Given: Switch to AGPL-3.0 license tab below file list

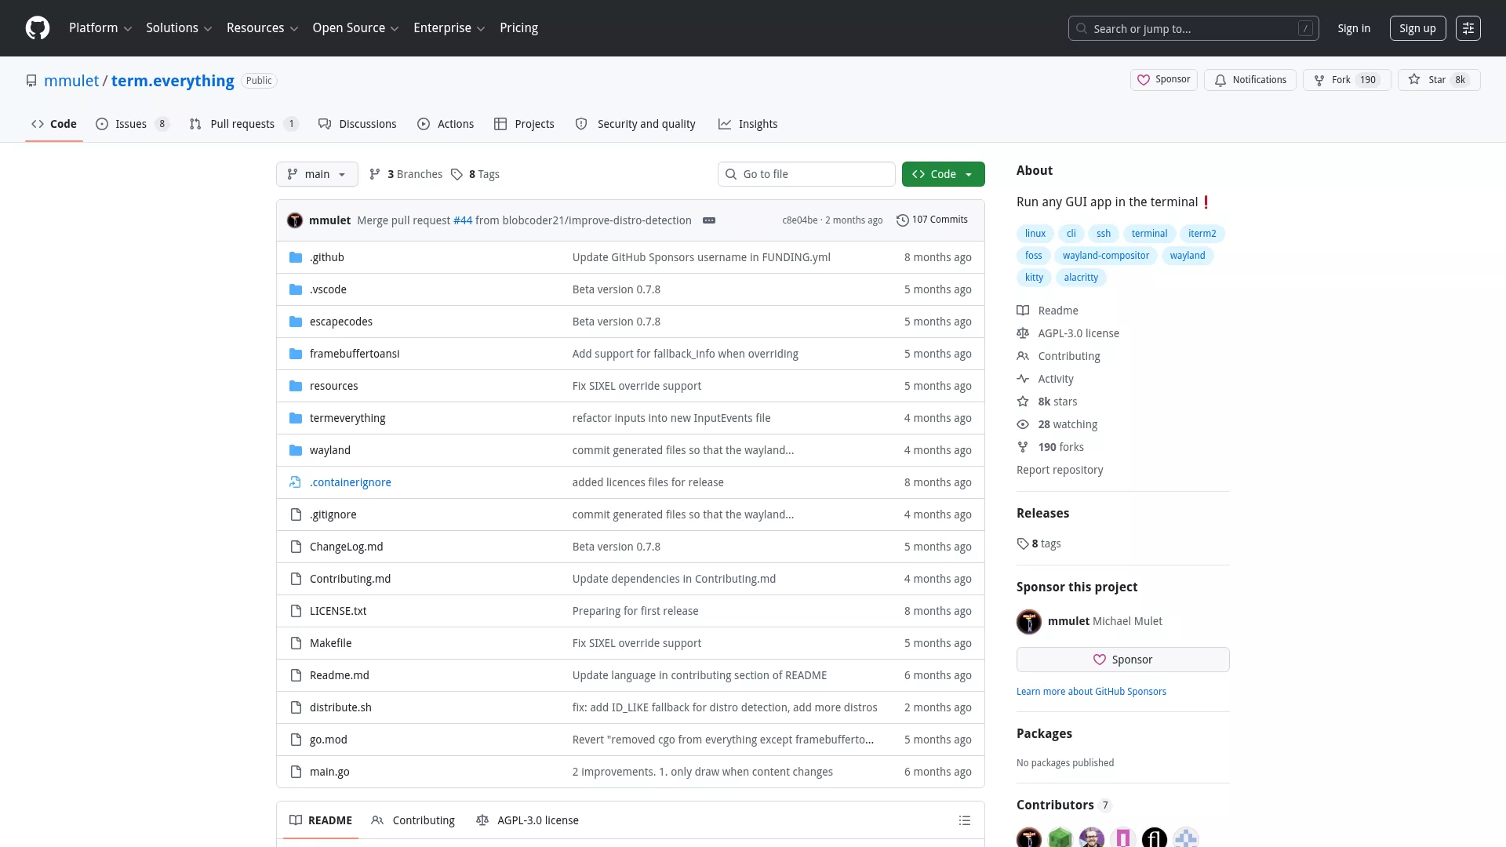Looking at the screenshot, I should tap(527, 820).
